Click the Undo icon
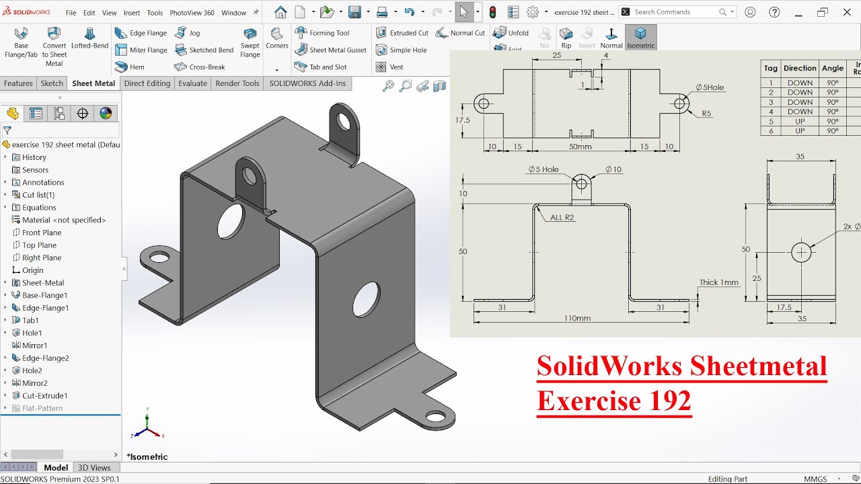The image size is (861, 484). (x=409, y=12)
